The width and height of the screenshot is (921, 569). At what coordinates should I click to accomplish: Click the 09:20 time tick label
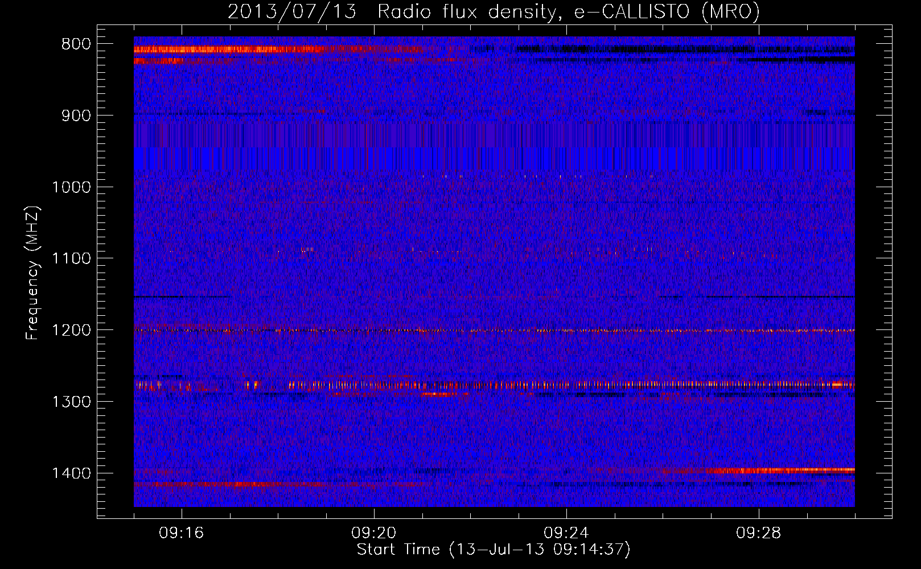(374, 533)
